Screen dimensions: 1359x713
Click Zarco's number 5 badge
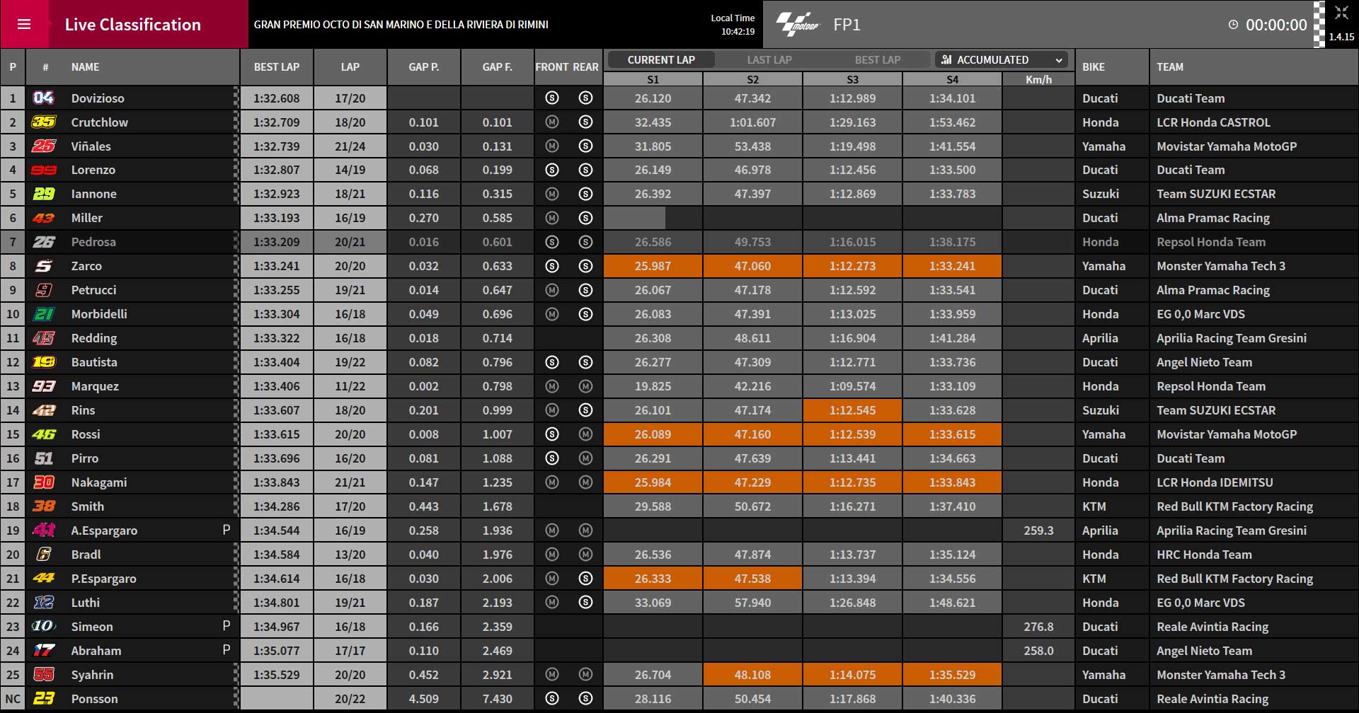point(43,266)
